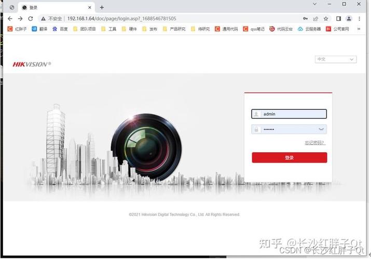Open the tab search chevron
This screenshot has width=371, height=259.
point(314,4)
